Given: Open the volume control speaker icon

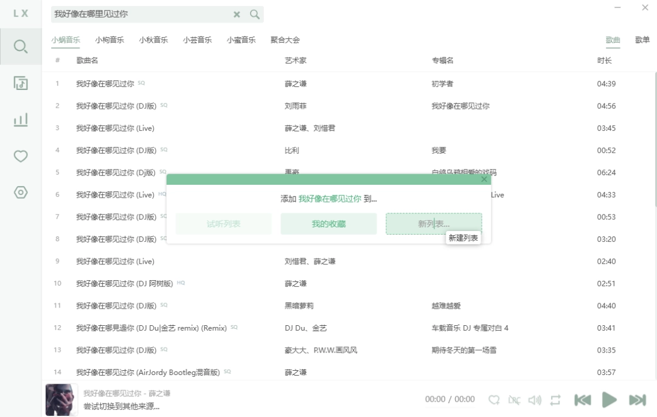Looking at the screenshot, I should click(535, 399).
